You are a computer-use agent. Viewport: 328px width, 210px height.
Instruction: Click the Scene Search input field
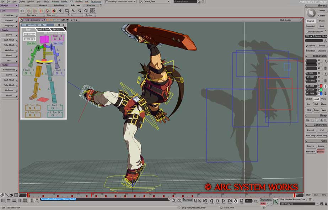coord(185,1)
